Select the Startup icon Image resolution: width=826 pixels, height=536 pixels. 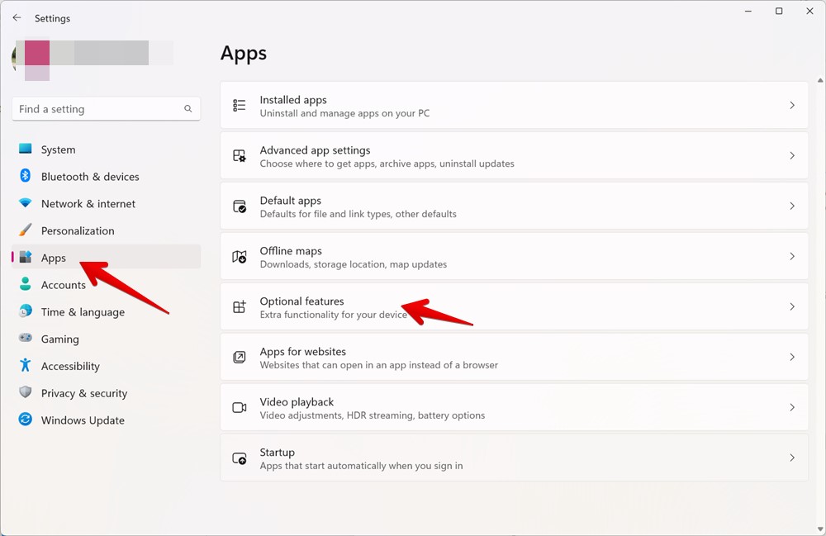tap(239, 458)
